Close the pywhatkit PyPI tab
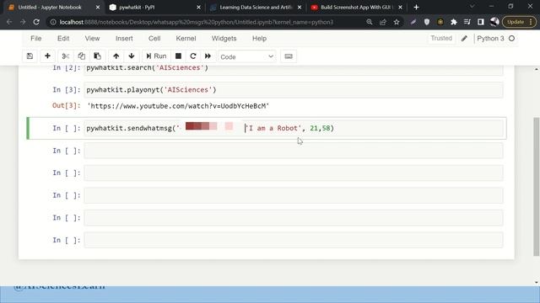This screenshot has width=540, height=303. (199, 8)
